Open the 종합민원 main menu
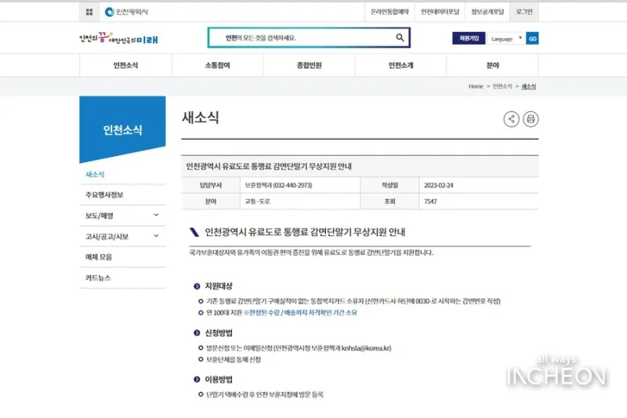The image size is (627, 418). click(x=309, y=65)
